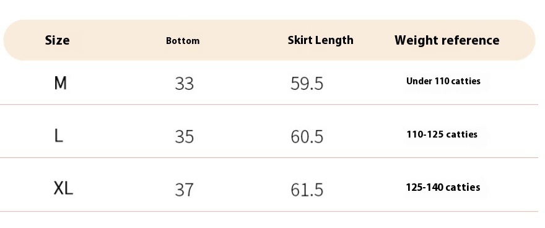Screen dimensions: 545x228
Task: Click the beige header bar
Action: (x=269, y=40)
